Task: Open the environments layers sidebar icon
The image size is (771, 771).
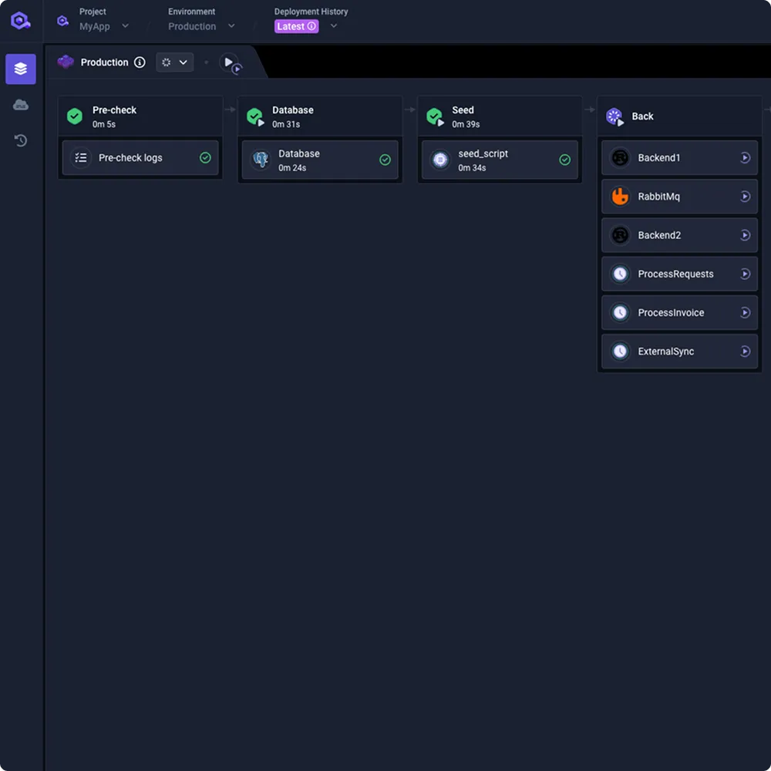Action: pos(21,69)
